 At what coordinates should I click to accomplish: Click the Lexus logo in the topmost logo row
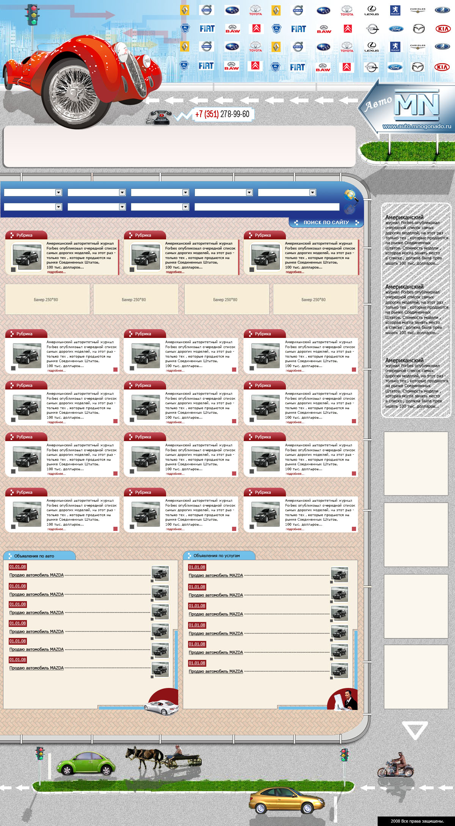(372, 11)
